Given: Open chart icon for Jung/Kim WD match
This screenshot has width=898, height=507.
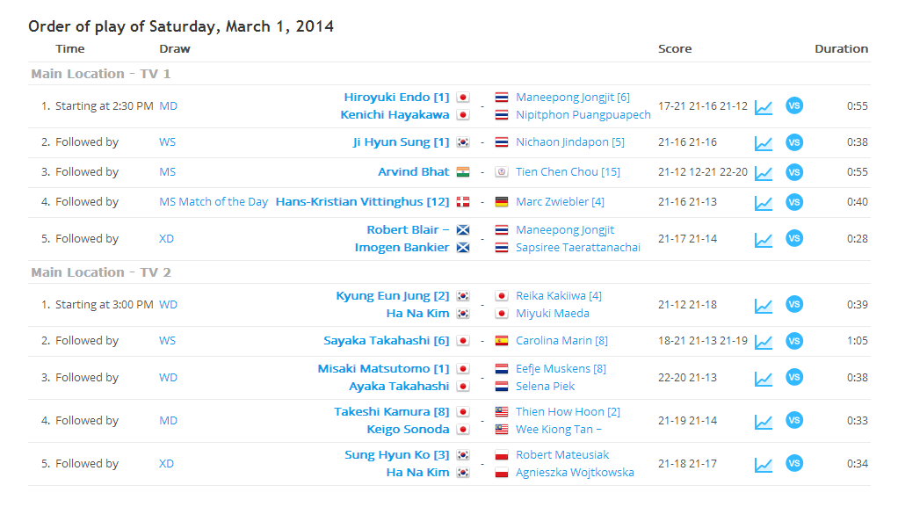Looking at the screenshot, I should (763, 305).
